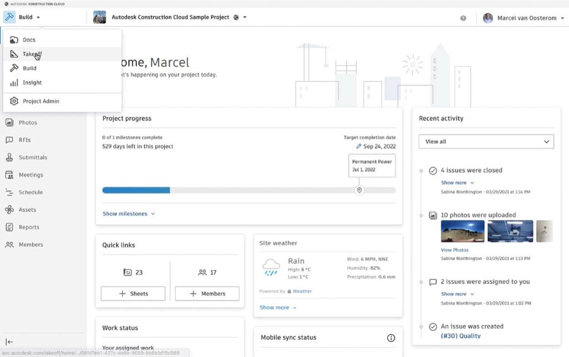Viewport: 569px width, 357px height.
Task: Open the View all activity dropdown
Action: pyautogui.click(x=486, y=142)
